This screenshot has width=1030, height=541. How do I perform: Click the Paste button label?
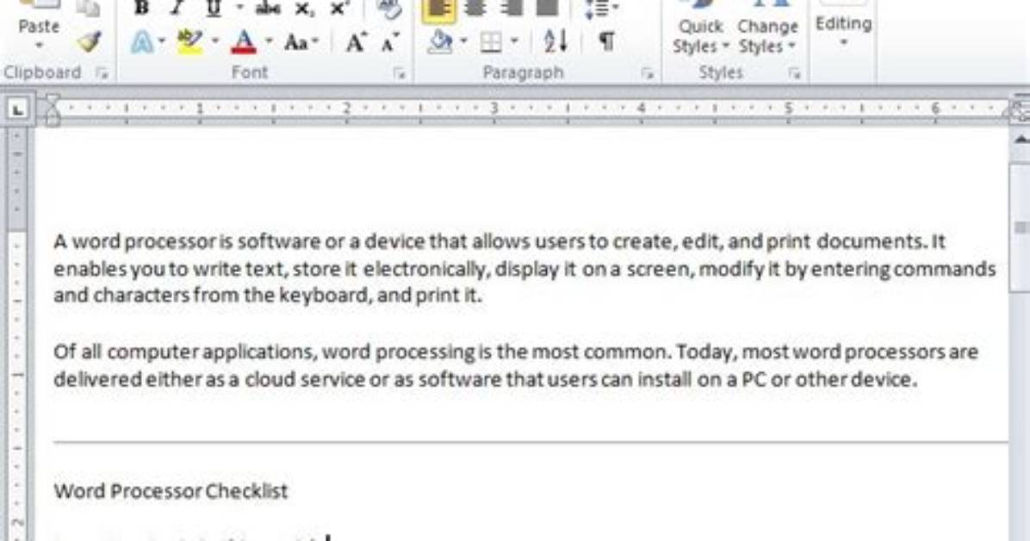tap(39, 27)
